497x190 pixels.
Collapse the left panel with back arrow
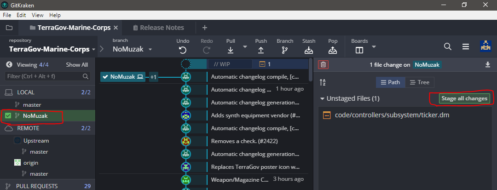point(9,64)
